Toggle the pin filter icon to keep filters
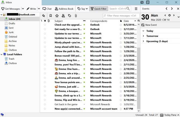This screenshot has height=117, width=180. pos(44,16)
